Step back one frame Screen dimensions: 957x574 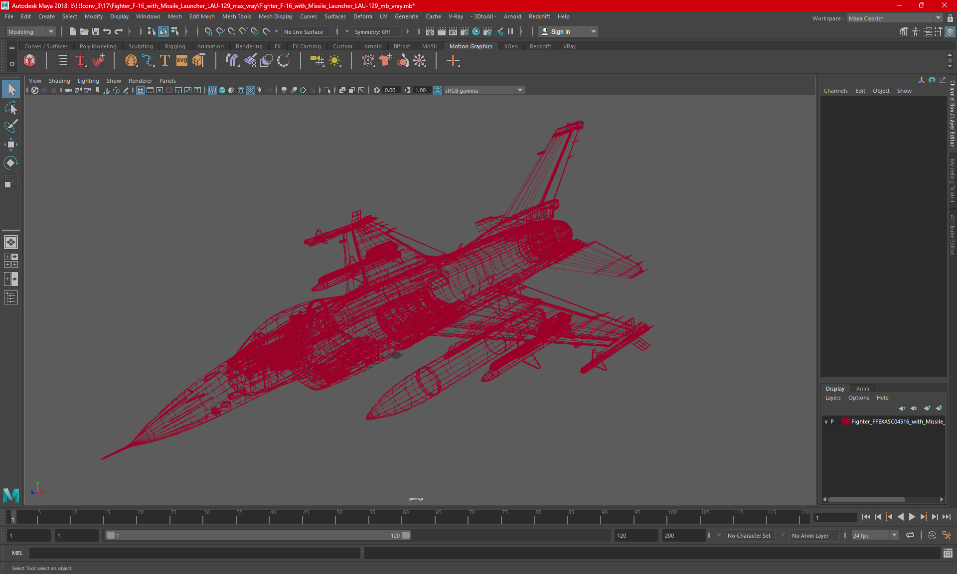(878, 517)
